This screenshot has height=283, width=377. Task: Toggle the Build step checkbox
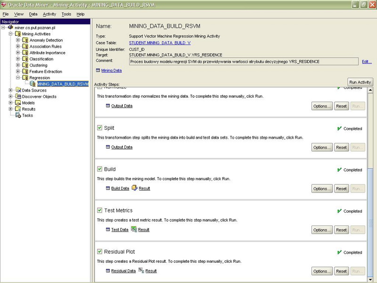pyautogui.click(x=99, y=169)
